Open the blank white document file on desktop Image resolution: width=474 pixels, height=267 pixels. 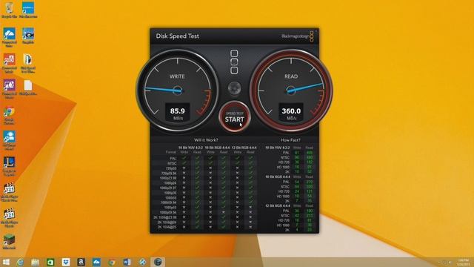coord(28,88)
